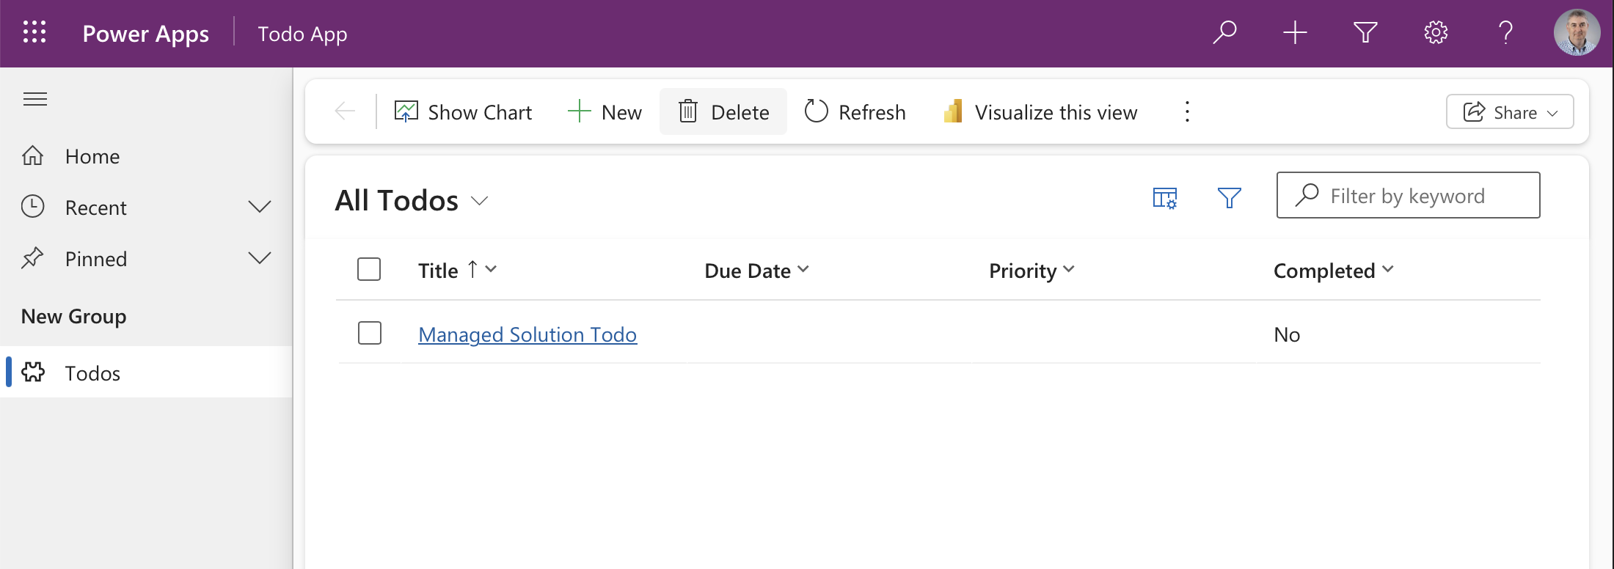
Task: Open the advanced filter funnel in header
Action: (x=1365, y=32)
